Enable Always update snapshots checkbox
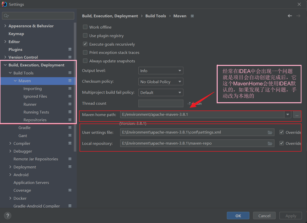This screenshot has height=223, width=307. pyautogui.click(x=85, y=61)
